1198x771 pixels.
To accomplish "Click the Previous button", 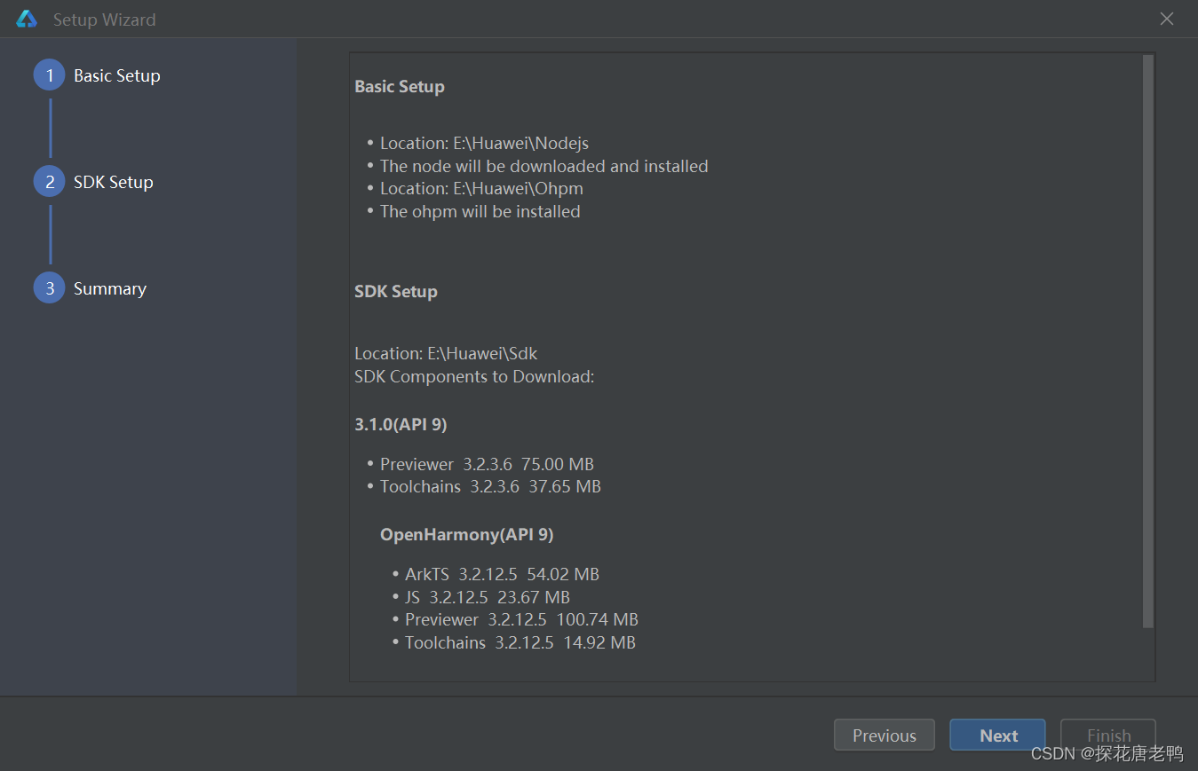I will [885, 736].
